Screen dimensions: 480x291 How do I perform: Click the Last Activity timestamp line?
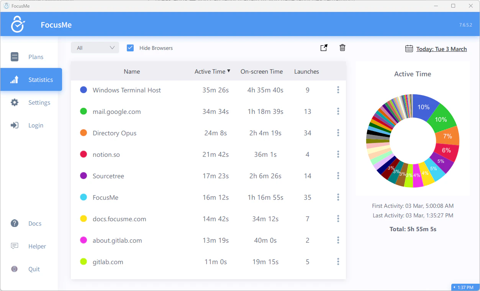pyautogui.click(x=413, y=215)
